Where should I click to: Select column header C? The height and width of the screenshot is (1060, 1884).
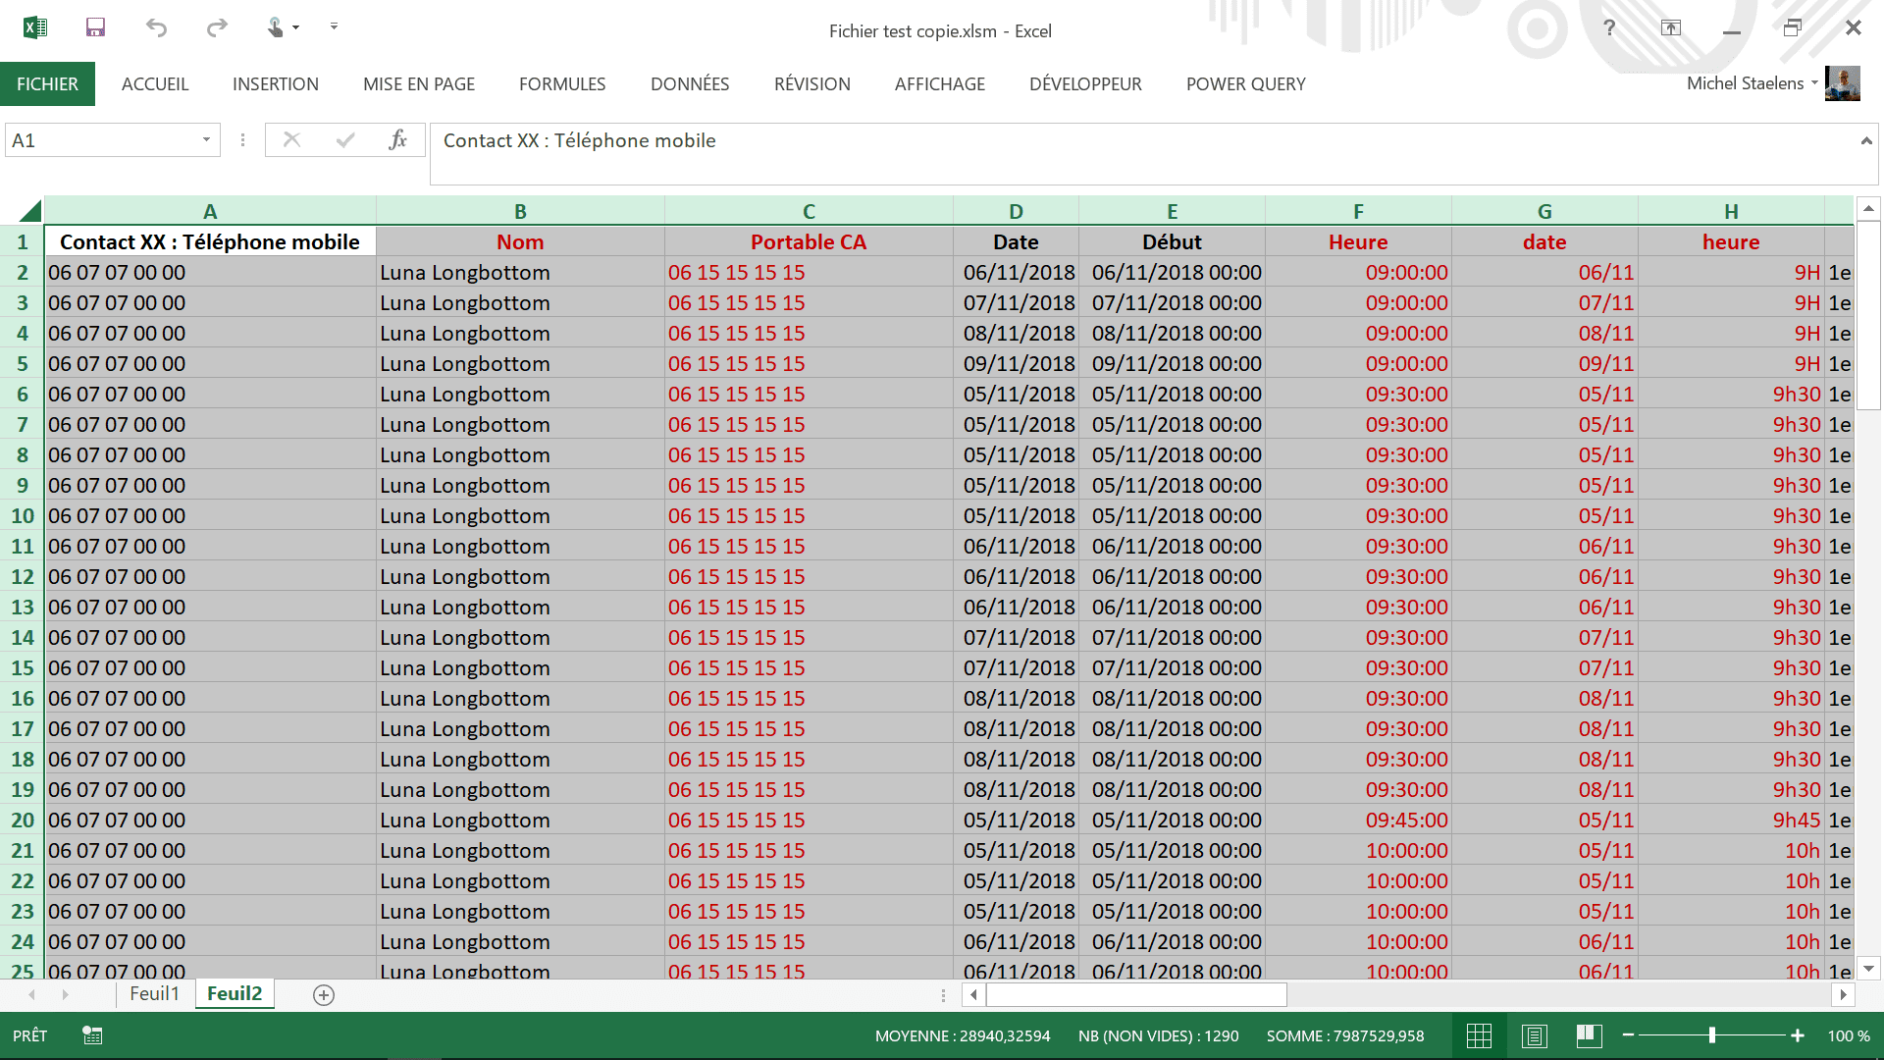[809, 211]
